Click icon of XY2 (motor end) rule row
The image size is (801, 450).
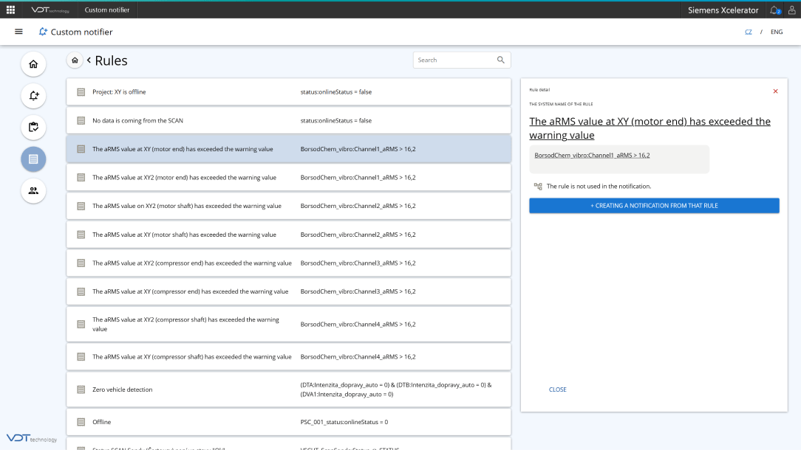click(x=81, y=178)
